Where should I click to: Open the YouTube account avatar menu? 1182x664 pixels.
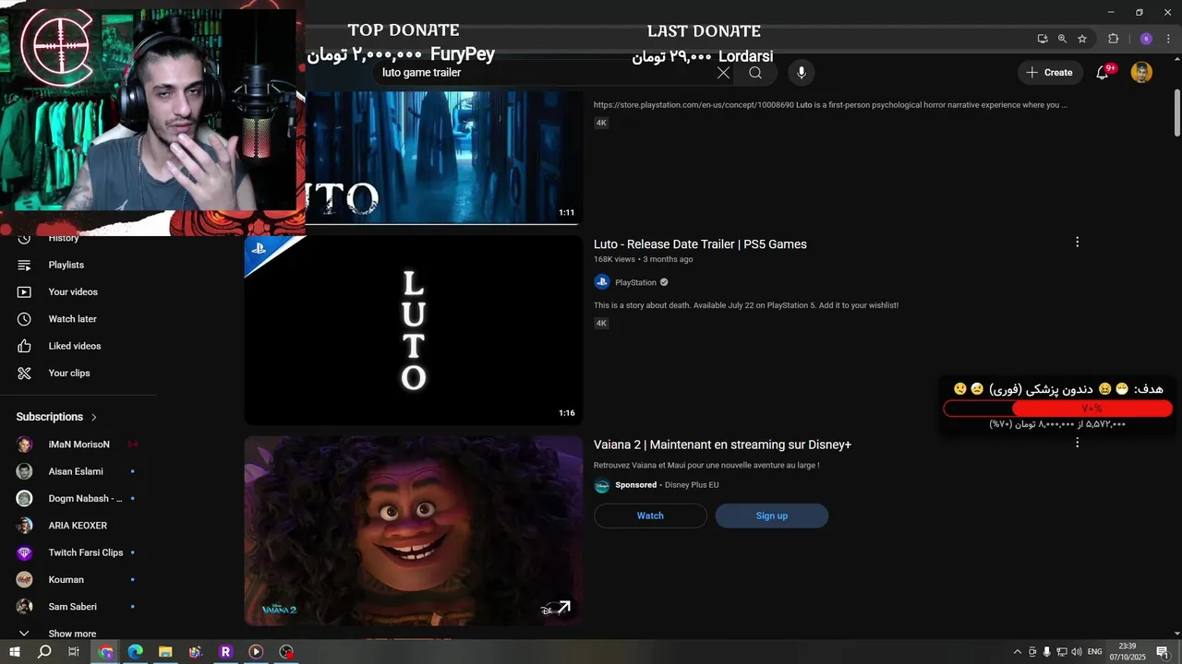(1142, 73)
